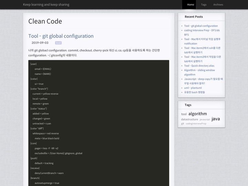Open recent post 'Javascript - deep copy'

pyautogui.click(x=204, y=81)
